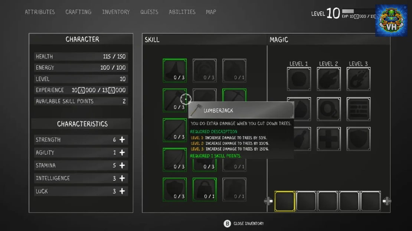Screen dimensions: 412x231
Task: Choose the shield spell in Magic panel
Action: pos(359,139)
